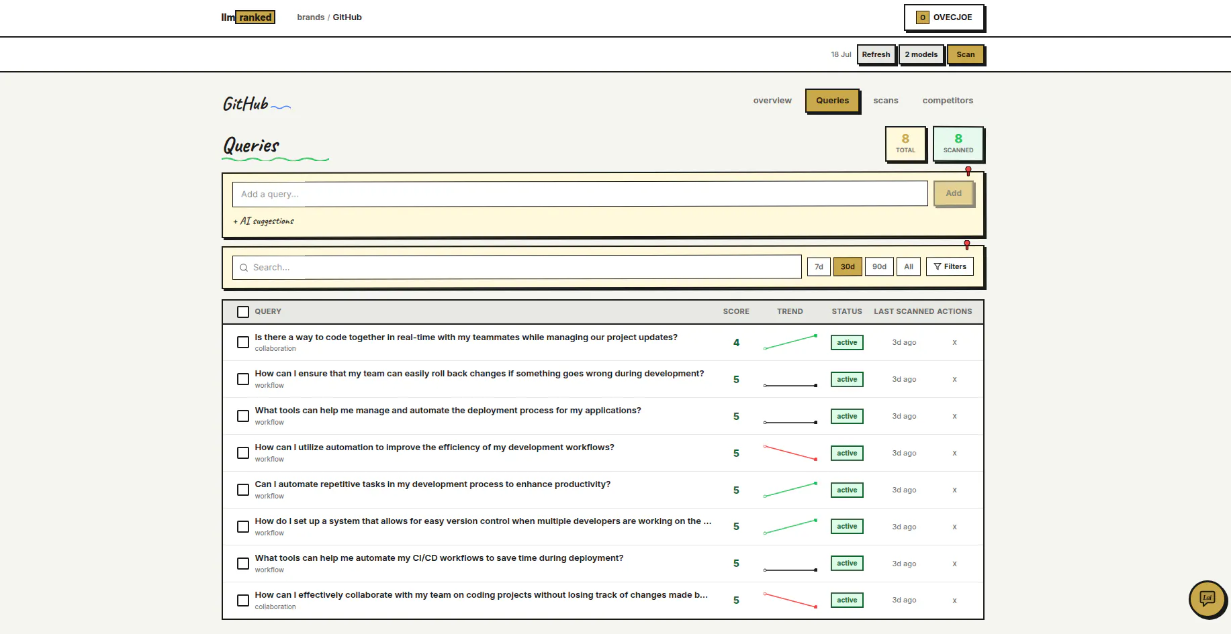This screenshot has width=1231, height=634.
Task: Check the CI/CD workflows query checkbox
Action: tap(243, 564)
